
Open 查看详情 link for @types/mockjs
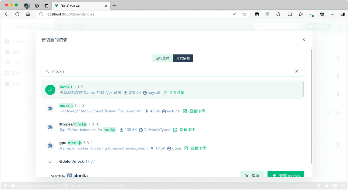point(187,130)
